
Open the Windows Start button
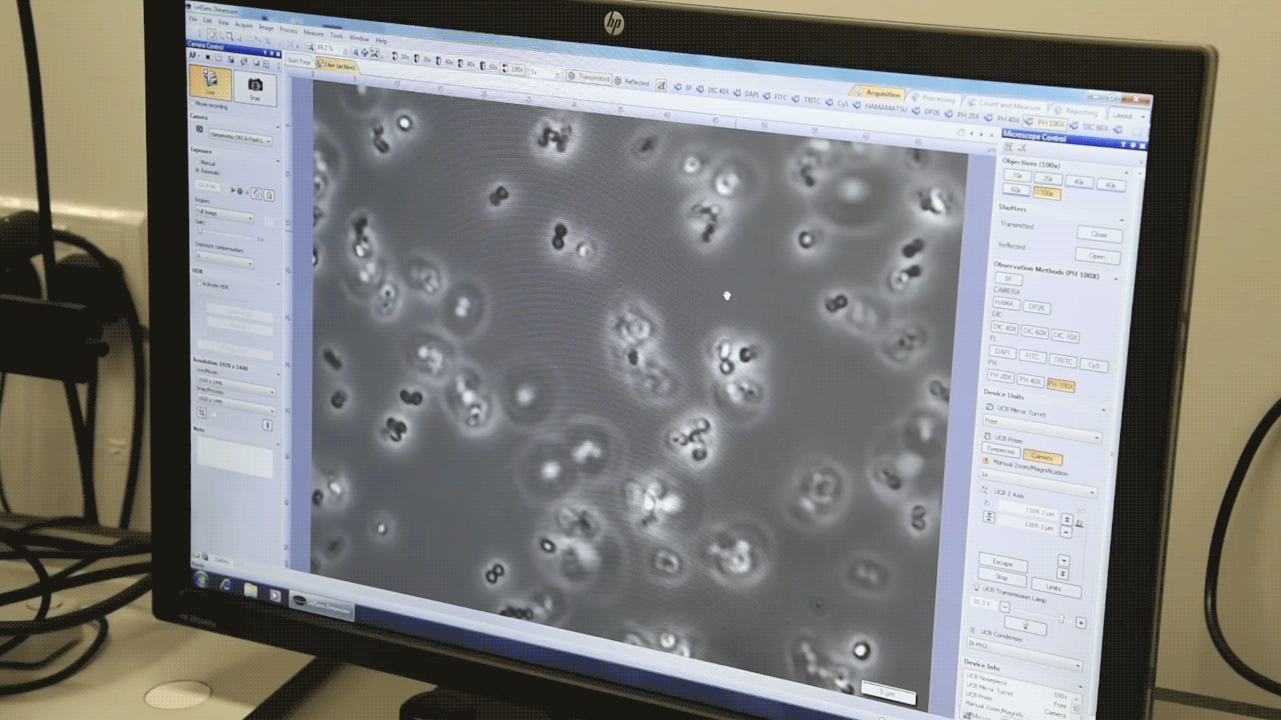point(201,579)
